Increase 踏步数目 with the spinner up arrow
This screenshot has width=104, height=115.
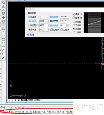[x=68, y=25]
